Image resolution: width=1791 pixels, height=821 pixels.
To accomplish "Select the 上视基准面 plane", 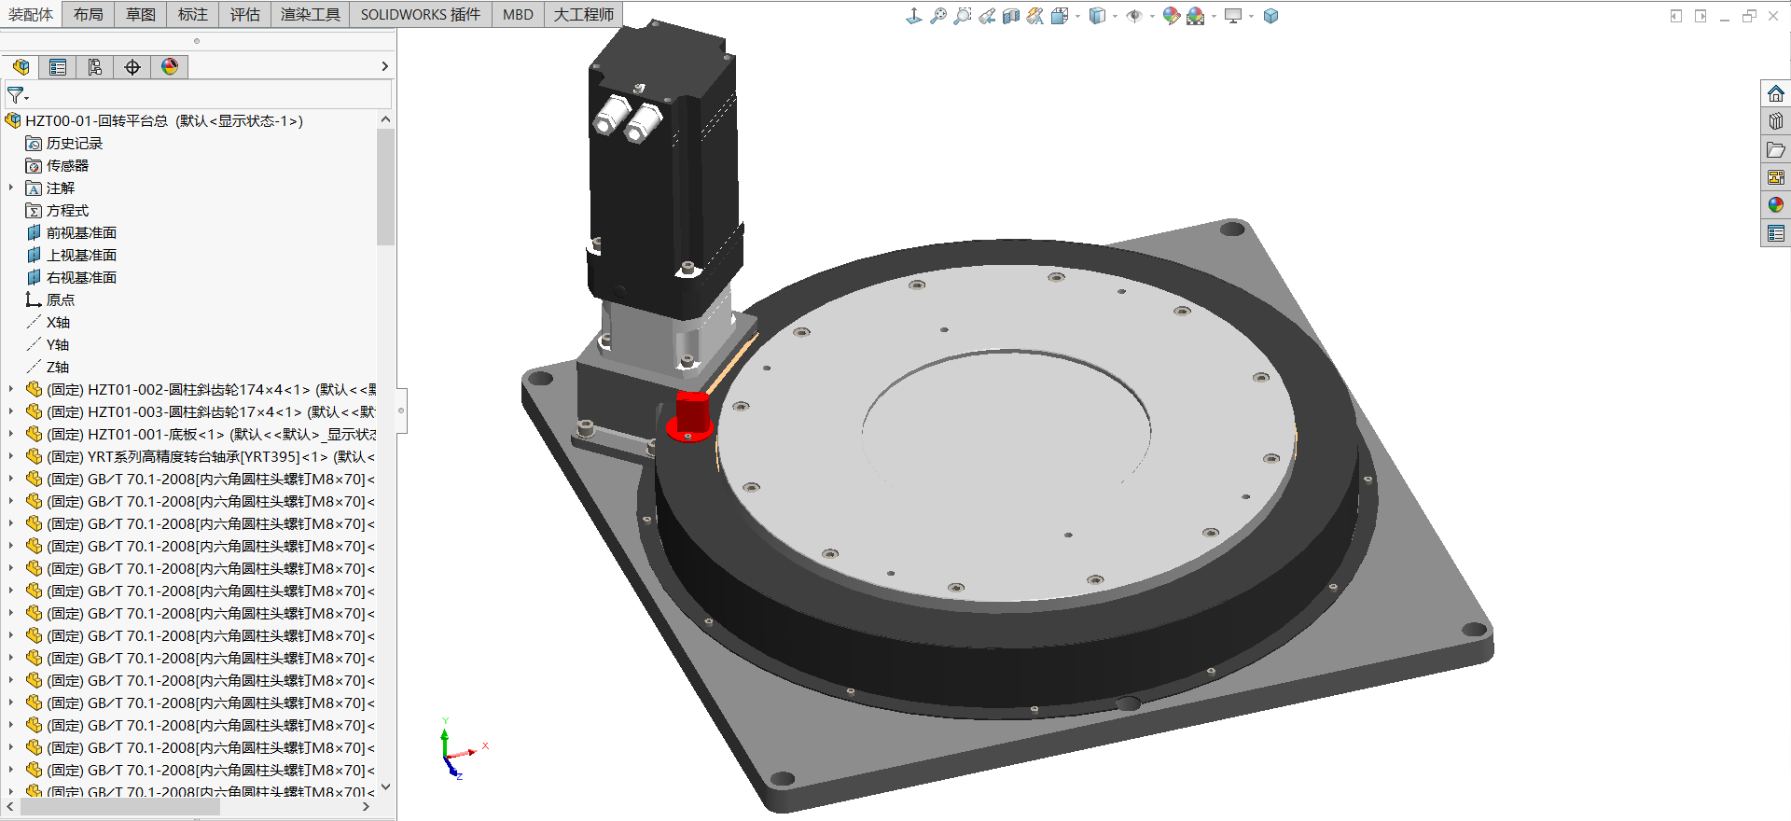I will pos(72,255).
